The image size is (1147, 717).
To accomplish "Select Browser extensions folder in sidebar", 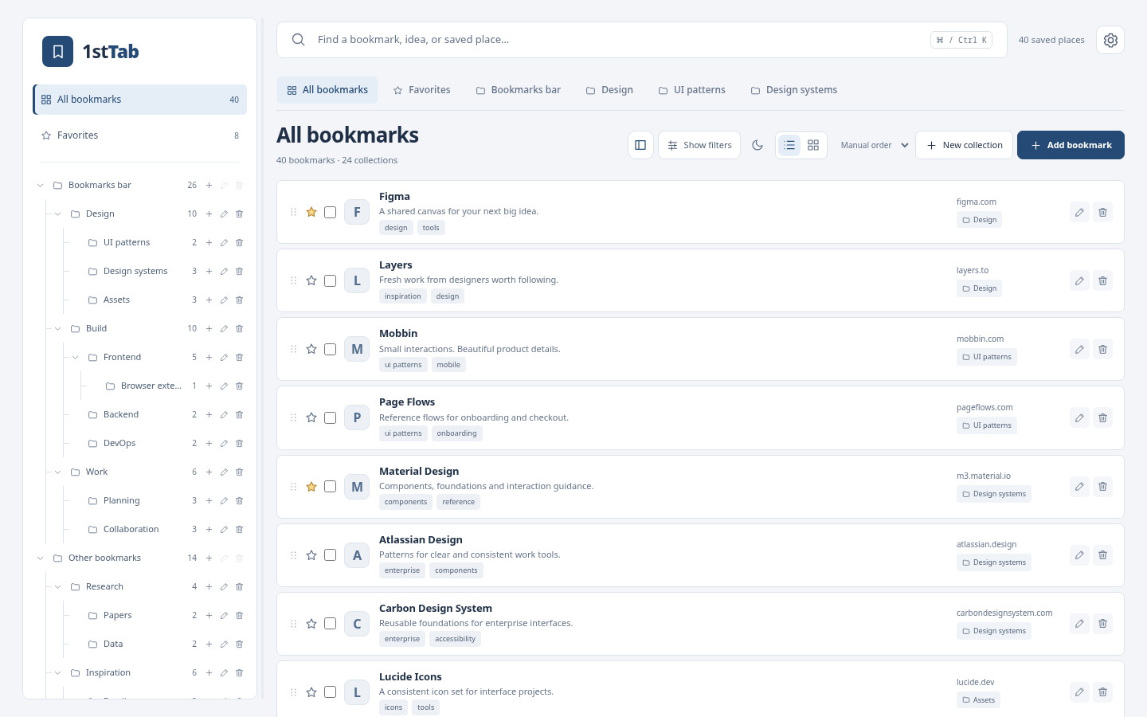I will pos(151,386).
